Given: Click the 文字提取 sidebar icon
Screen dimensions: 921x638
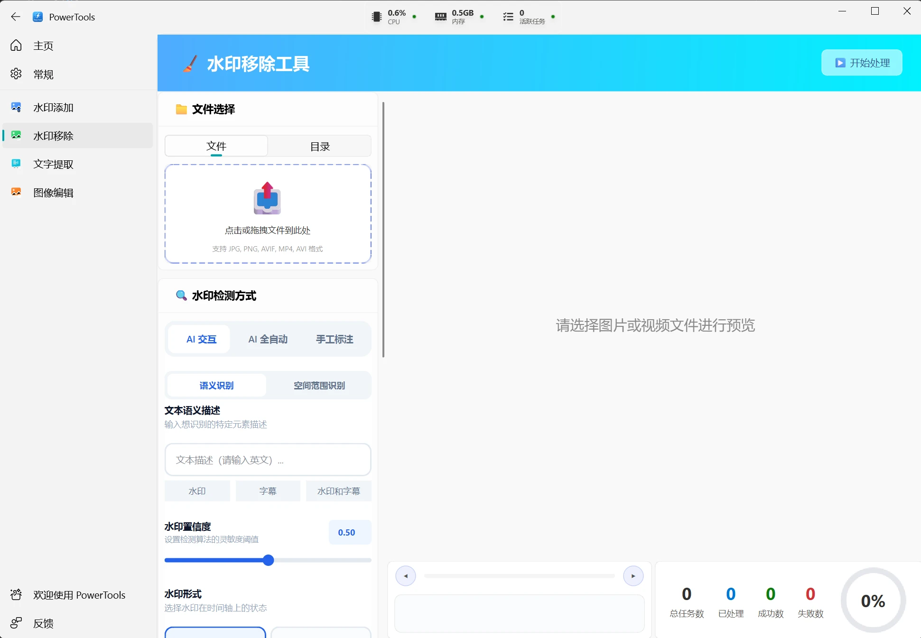Looking at the screenshot, I should click(16, 164).
